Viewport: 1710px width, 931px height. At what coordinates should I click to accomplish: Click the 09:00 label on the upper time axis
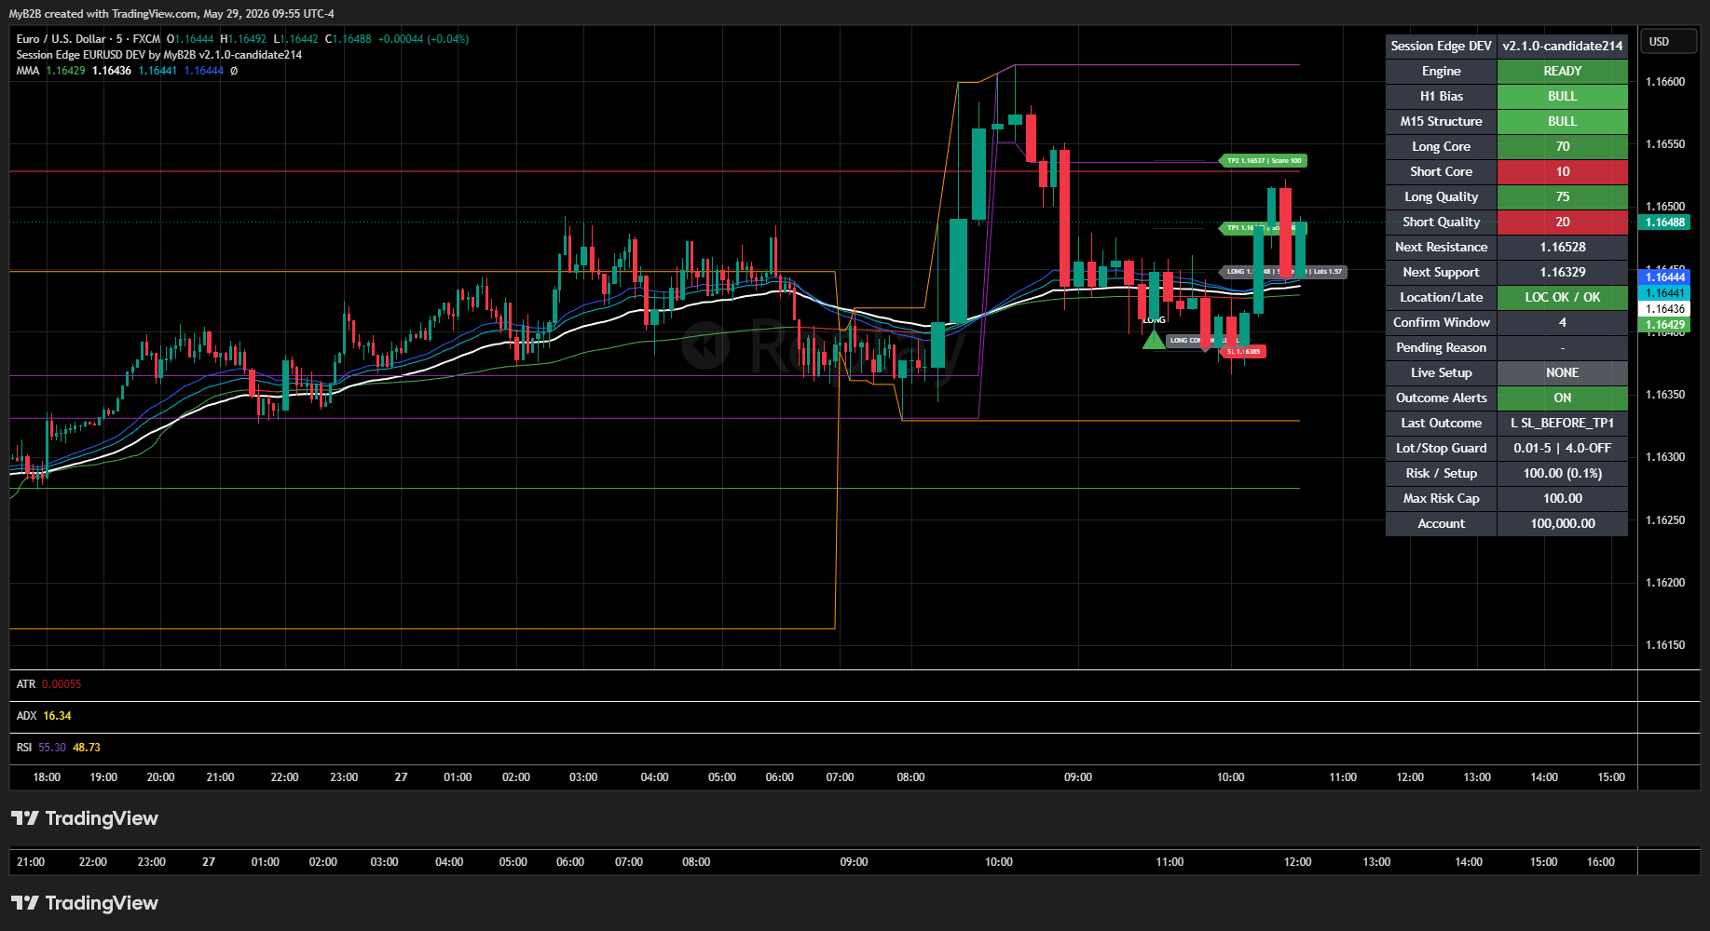[1078, 777]
